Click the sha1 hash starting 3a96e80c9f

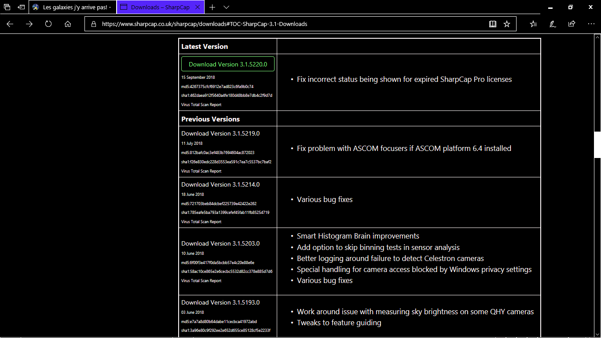click(x=226, y=331)
